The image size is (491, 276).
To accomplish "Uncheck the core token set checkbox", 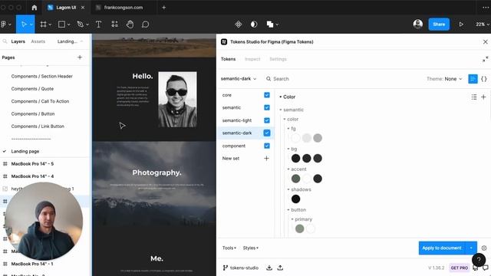I will 267,95.
